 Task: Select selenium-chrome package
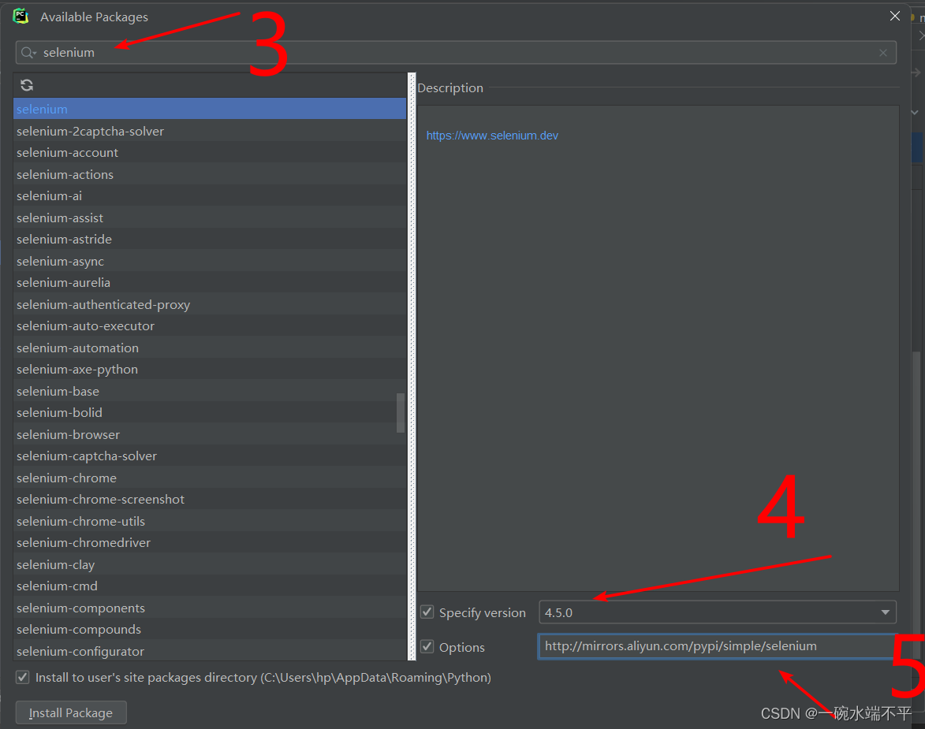210,478
